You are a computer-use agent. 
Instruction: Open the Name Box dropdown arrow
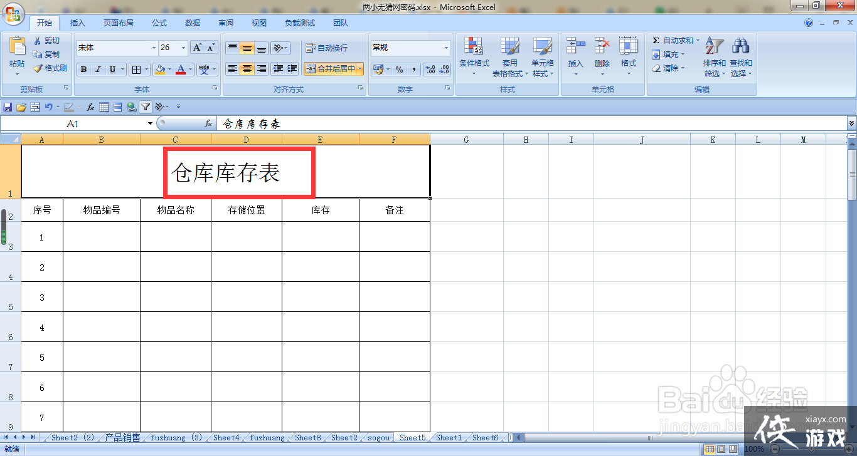click(150, 124)
